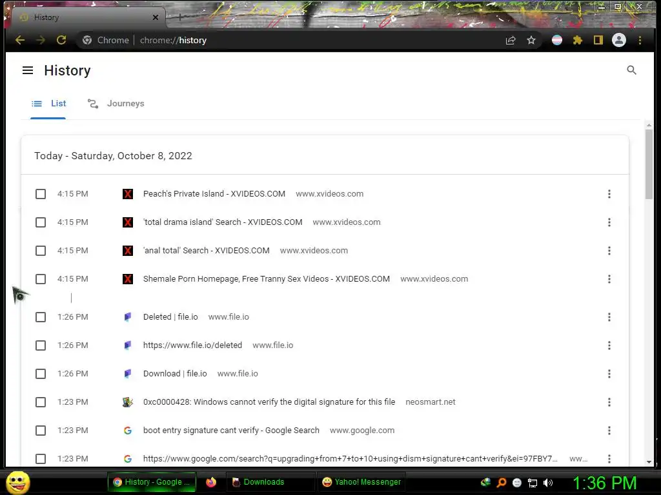Open three-dot menu for 'https://www.file.io/deleted'

pyautogui.click(x=609, y=345)
